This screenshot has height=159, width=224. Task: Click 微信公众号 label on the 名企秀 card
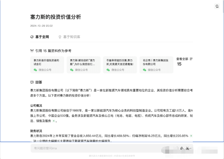(154, 70)
